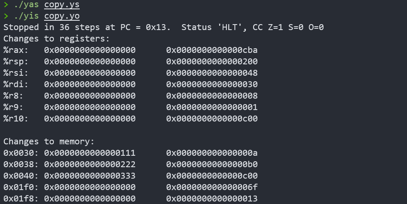Click the 0x01f0 new value ending in 06f

tap(212, 187)
